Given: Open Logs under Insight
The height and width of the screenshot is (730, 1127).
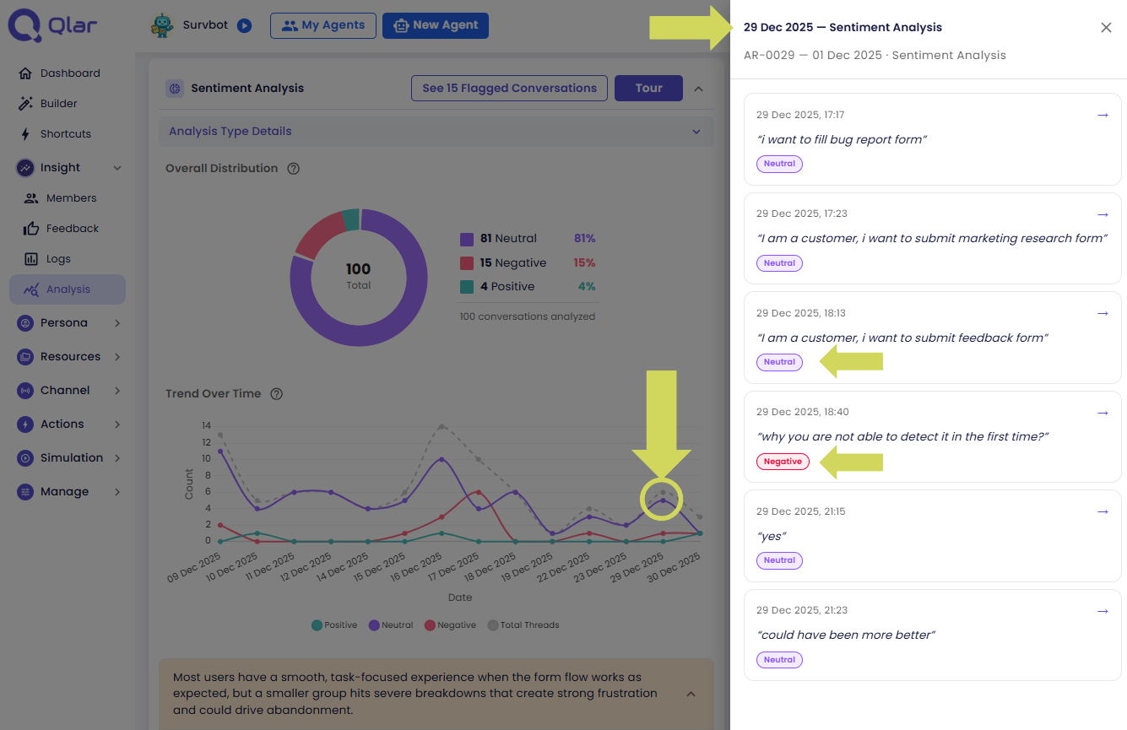Looking at the screenshot, I should [58, 259].
